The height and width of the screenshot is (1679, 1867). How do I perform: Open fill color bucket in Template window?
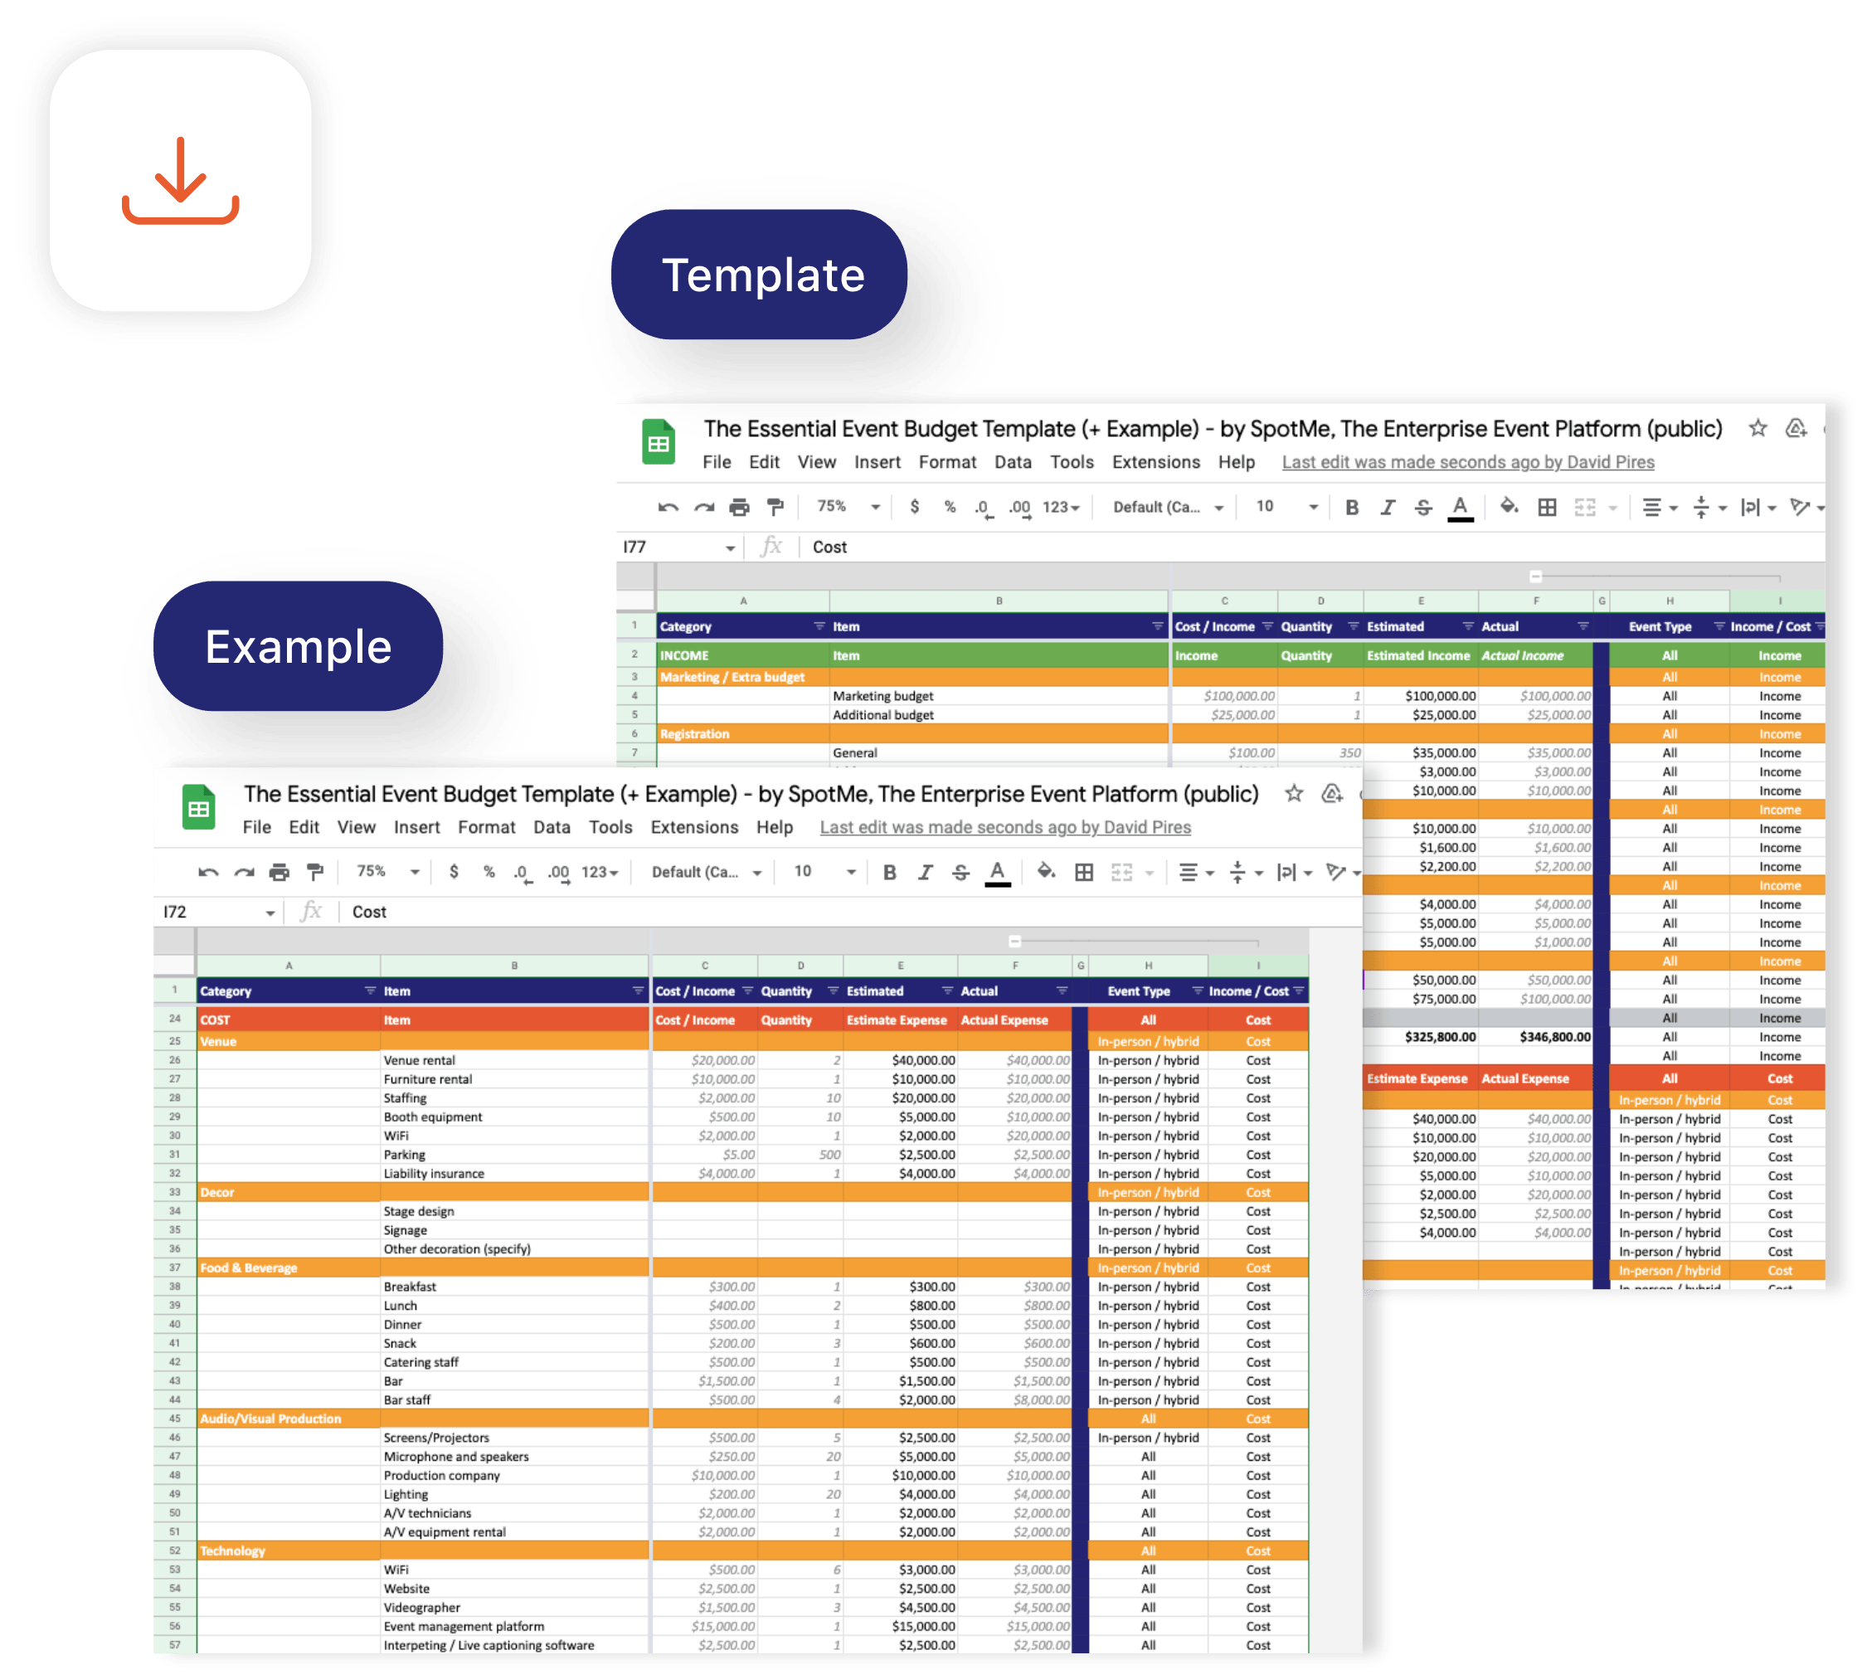click(x=1509, y=507)
